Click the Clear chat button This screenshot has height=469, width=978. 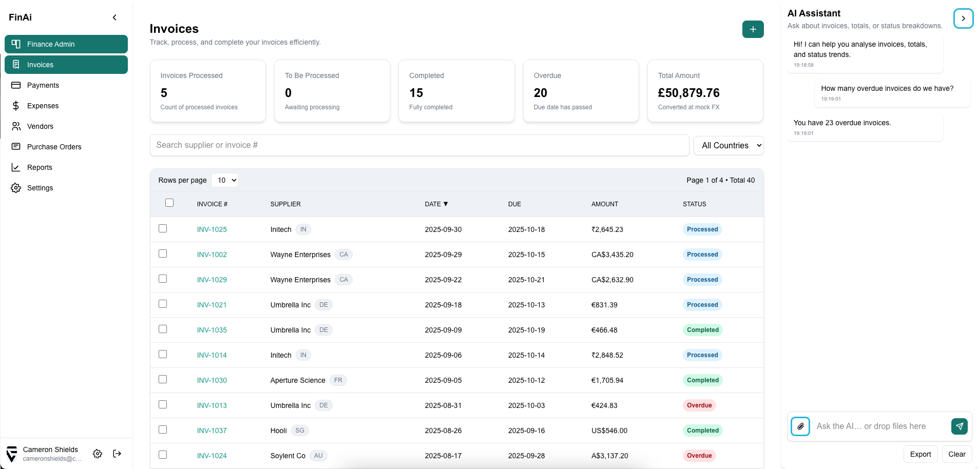(956, 454)
